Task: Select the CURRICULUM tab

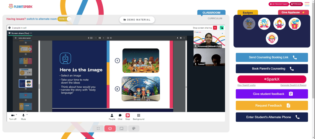Action: (x=215, y=19)
